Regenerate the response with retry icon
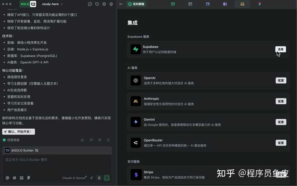297x186 pixels. [x=108, y=140]
